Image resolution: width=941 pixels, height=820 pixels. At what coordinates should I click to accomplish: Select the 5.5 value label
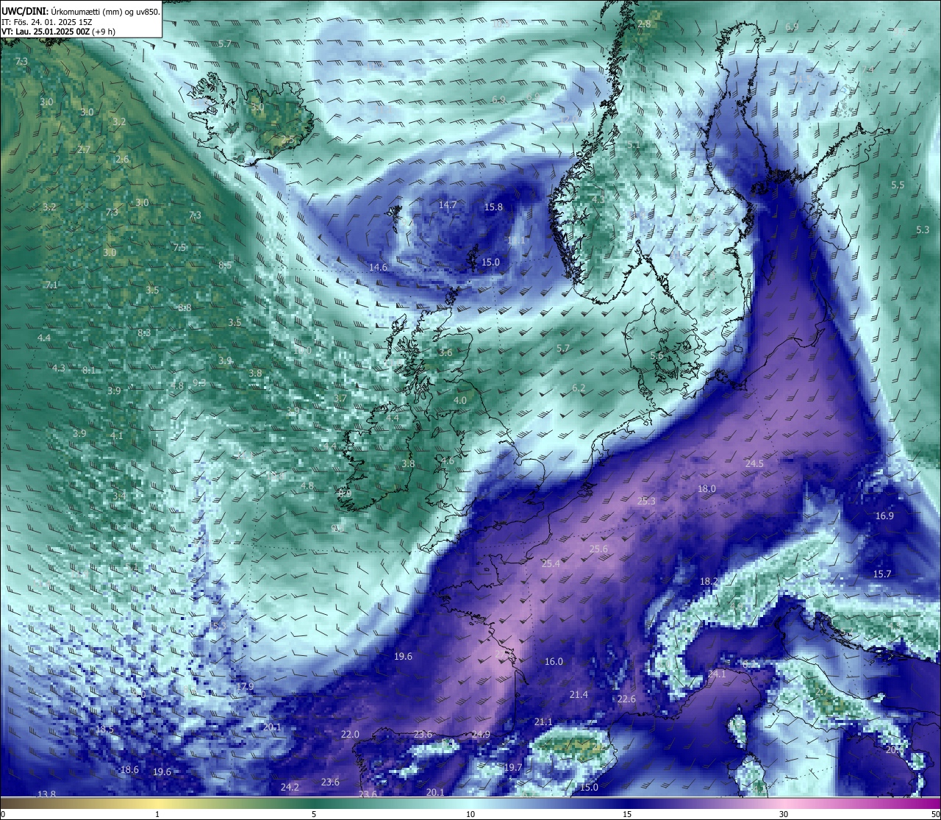(898, 185)
